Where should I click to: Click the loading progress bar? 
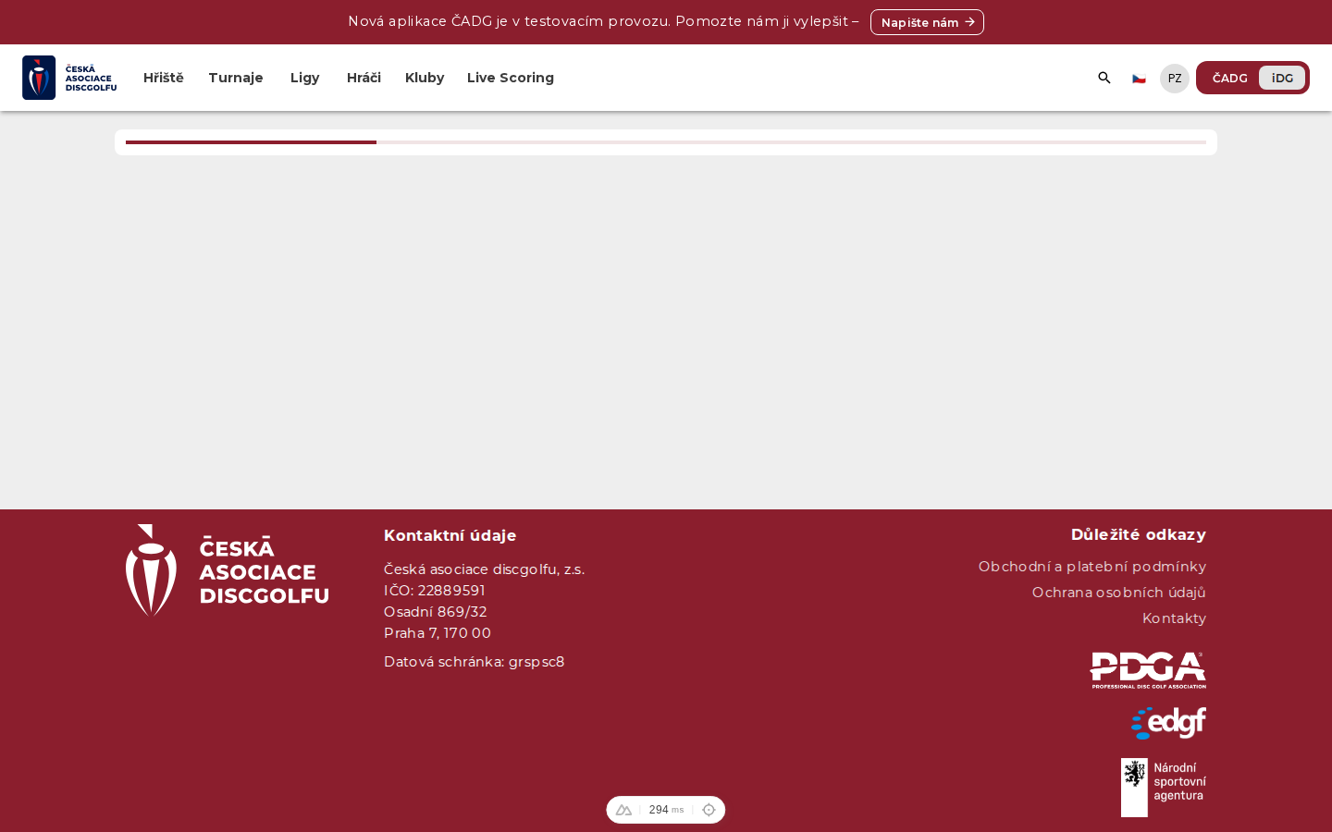tap(666, 142)
